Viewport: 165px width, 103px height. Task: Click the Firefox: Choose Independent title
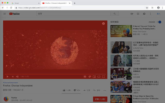pyautogui.click(x=18, y=86)
